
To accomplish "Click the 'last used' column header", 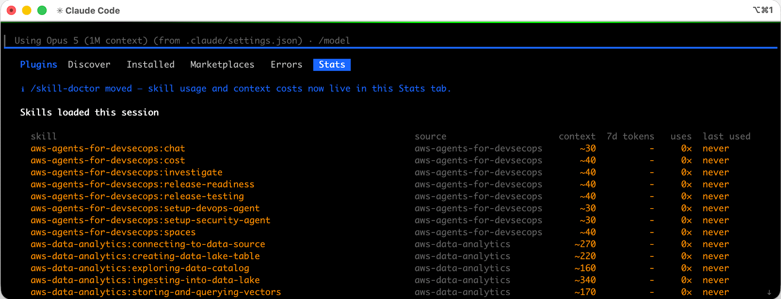I will tap(726, 136).
